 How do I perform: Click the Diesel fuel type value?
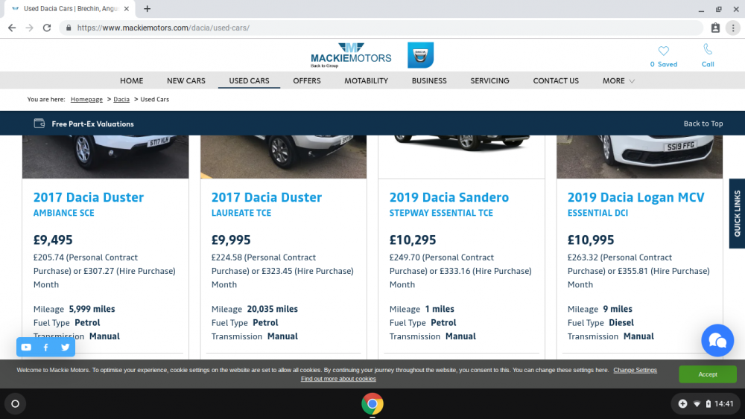pyautogui.click(x=621, y=323)
